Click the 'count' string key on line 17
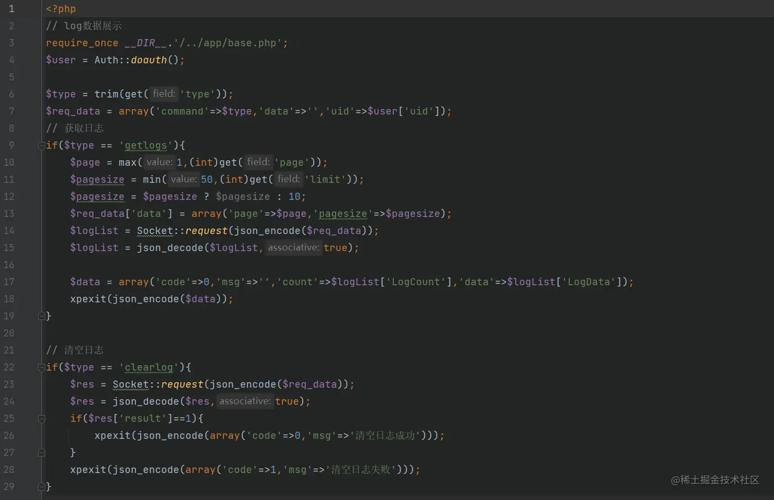This screenshot has width=774, height=500. click(297, 282)
